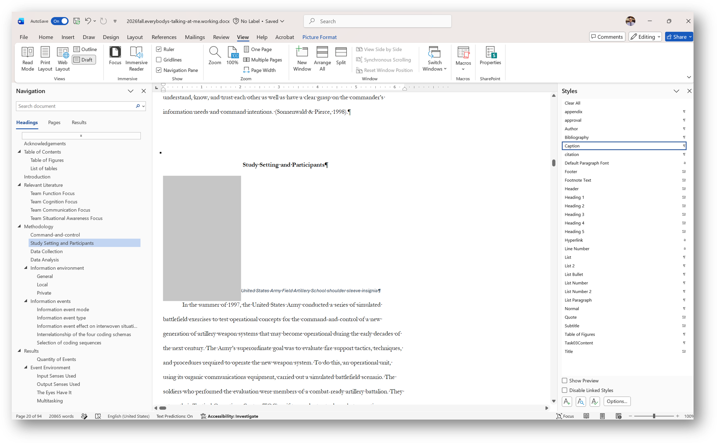717x443 pixels.
Task: Click the Share button
Action: 679,37
